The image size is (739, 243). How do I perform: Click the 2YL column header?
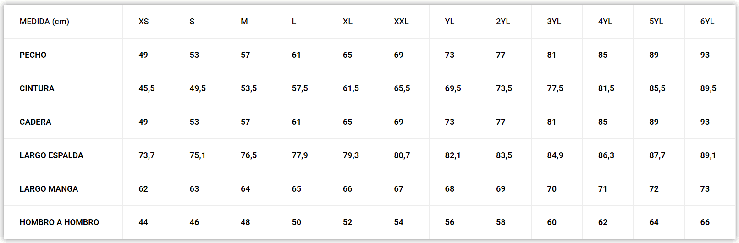click(503, 22)
